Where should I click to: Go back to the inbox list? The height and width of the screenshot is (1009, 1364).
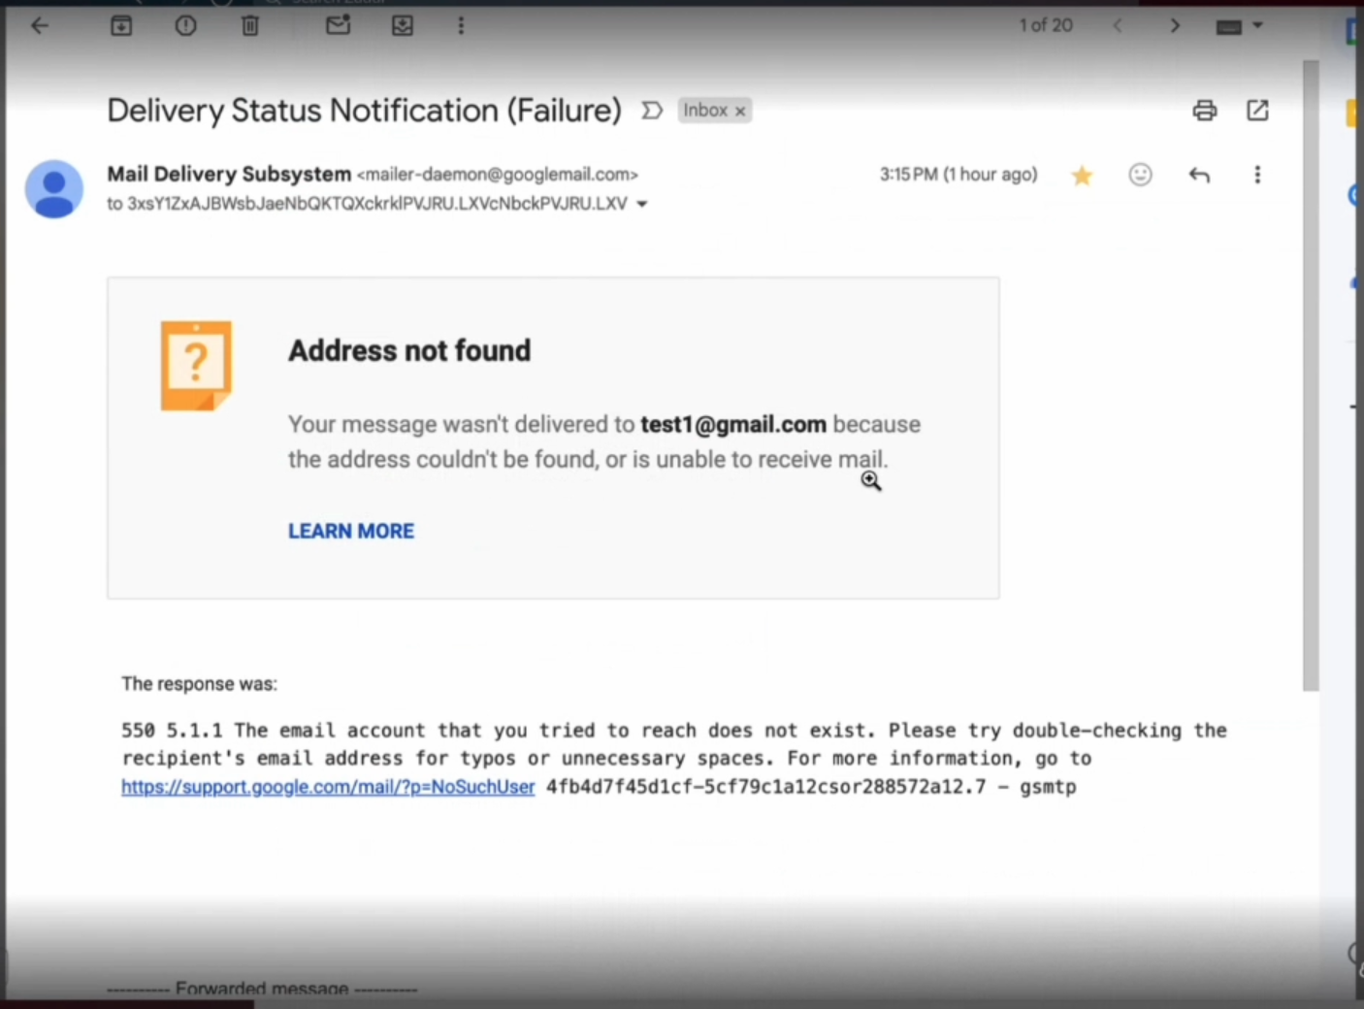pyautogui.click(x=40, y=26)
